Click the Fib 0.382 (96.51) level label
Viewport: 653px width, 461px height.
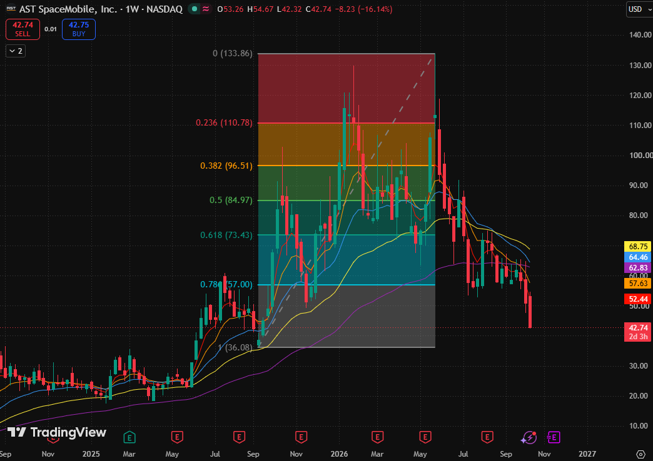point(226,166)
